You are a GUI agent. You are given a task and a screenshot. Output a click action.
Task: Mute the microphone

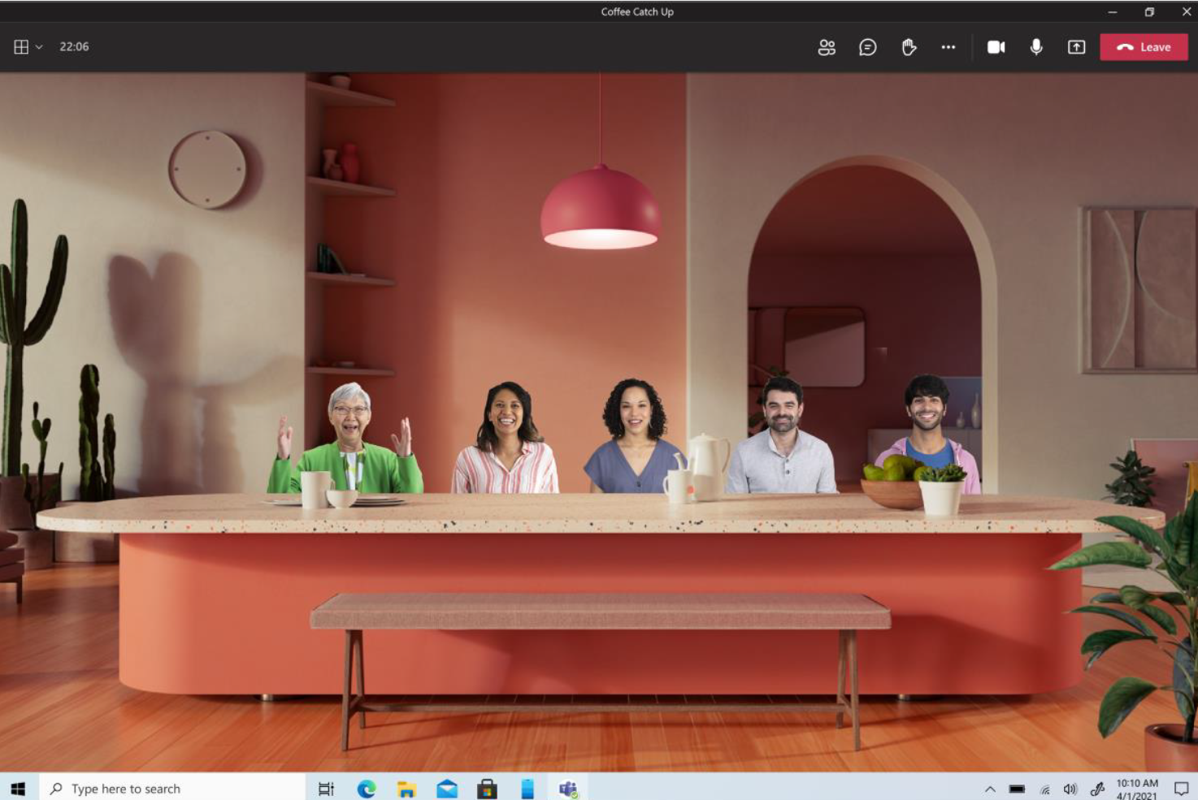tap(1036, 47)
